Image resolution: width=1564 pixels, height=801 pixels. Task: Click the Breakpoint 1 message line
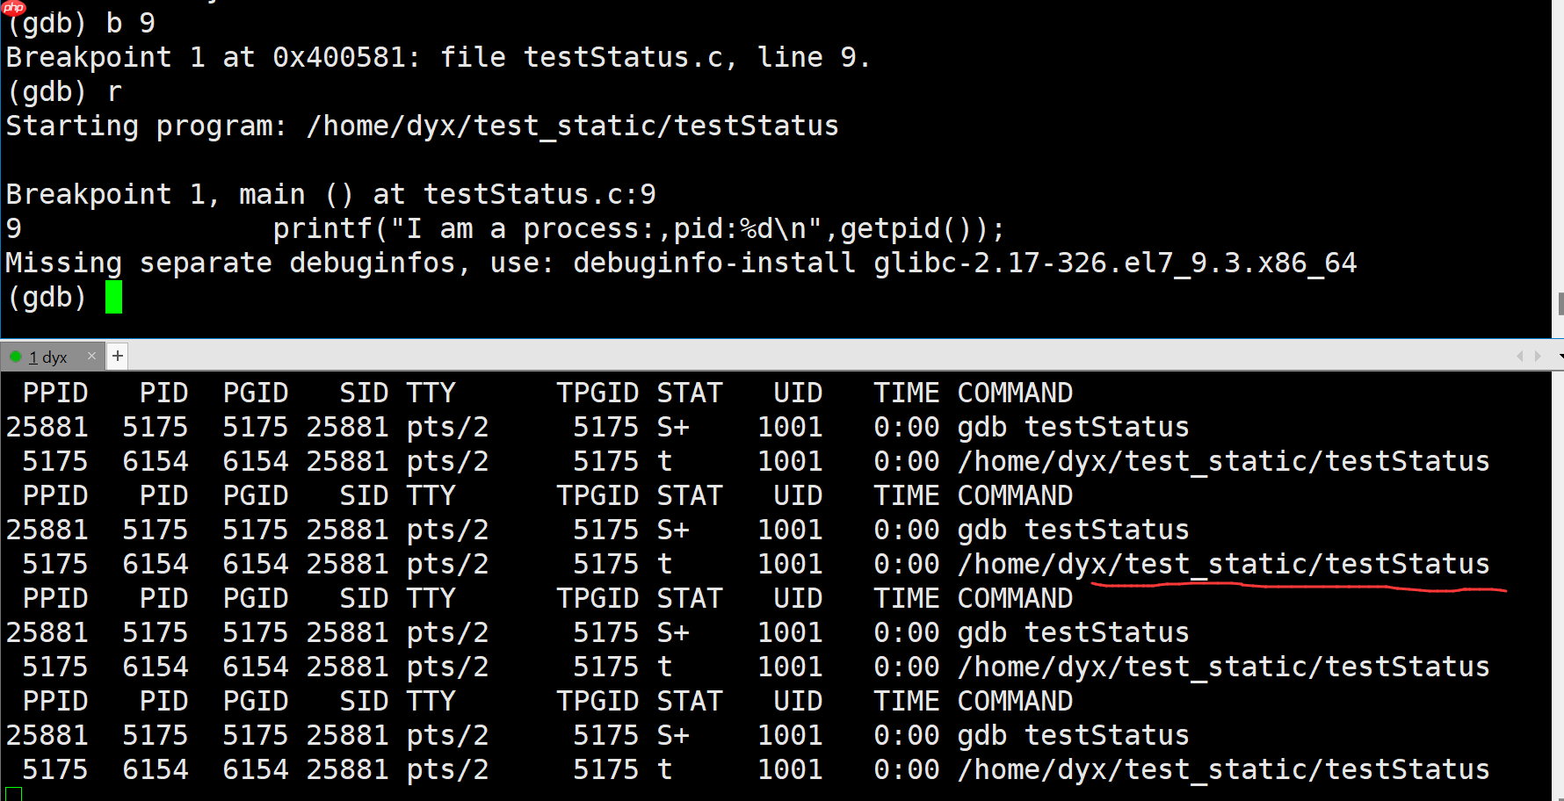point(329,193)
